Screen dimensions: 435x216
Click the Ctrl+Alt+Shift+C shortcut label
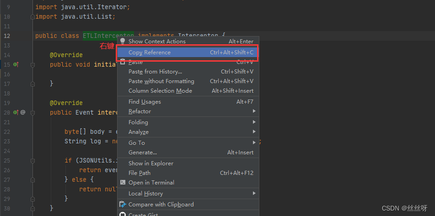[x=231, y=53]
